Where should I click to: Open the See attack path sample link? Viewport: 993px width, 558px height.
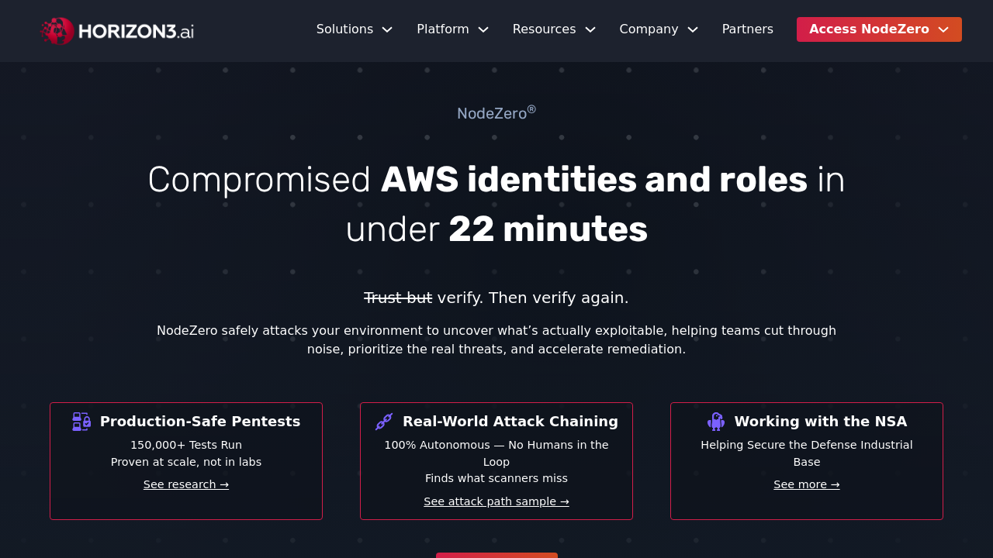point(496,501)
